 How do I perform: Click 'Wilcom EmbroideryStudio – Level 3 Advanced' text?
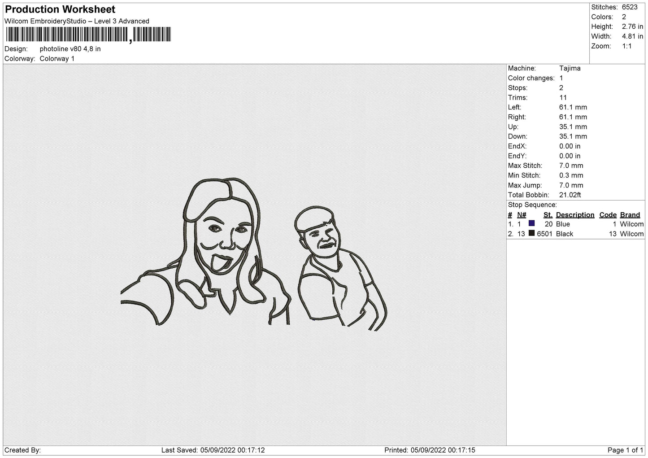[77, 21]
